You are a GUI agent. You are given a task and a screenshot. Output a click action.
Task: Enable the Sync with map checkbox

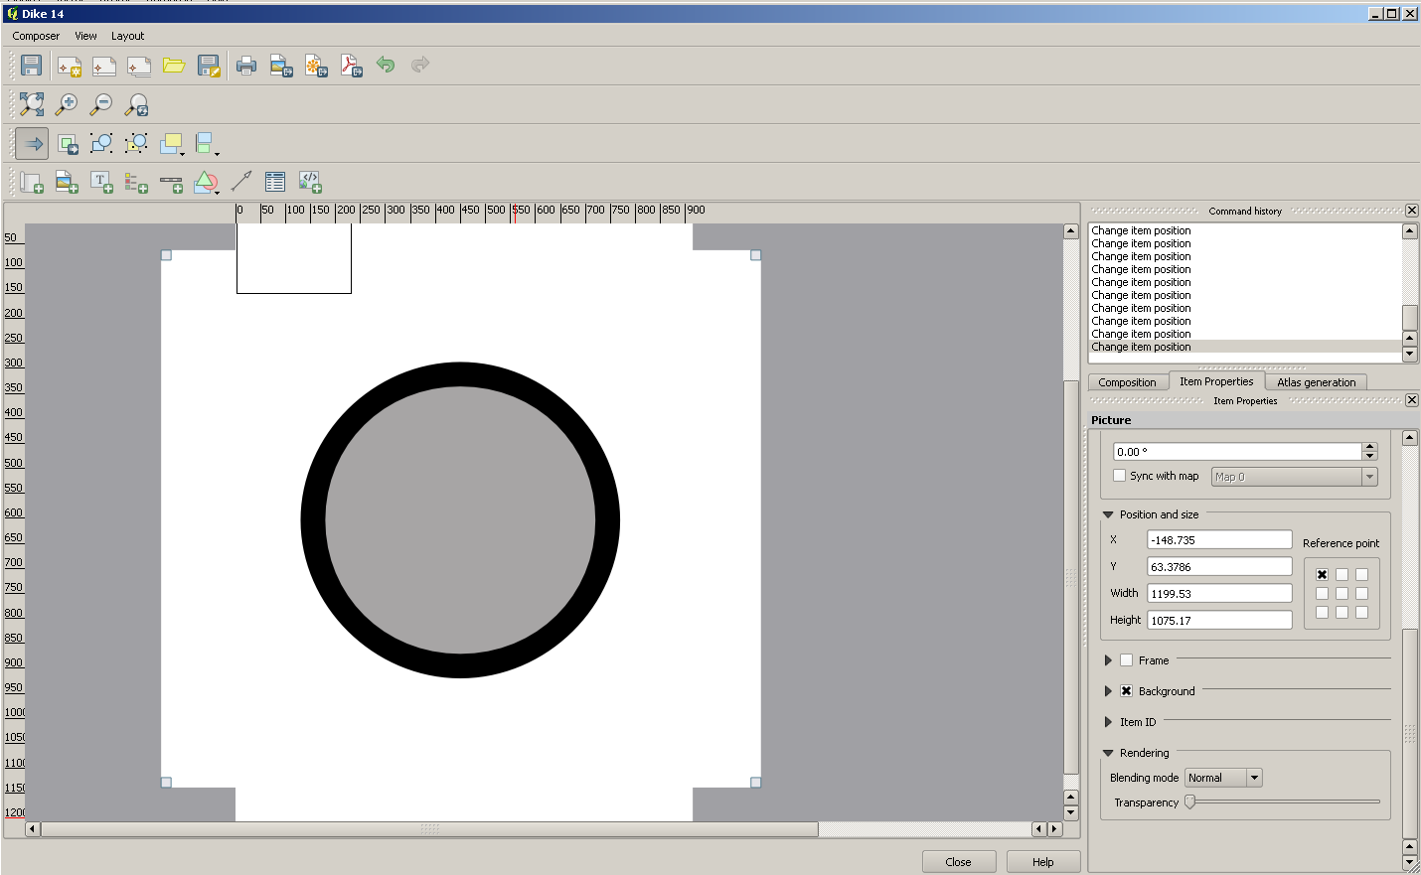(1120, 476)
